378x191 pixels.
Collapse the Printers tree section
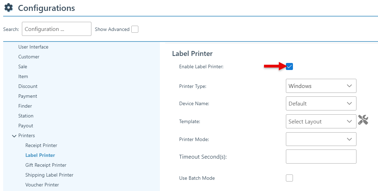14,136
